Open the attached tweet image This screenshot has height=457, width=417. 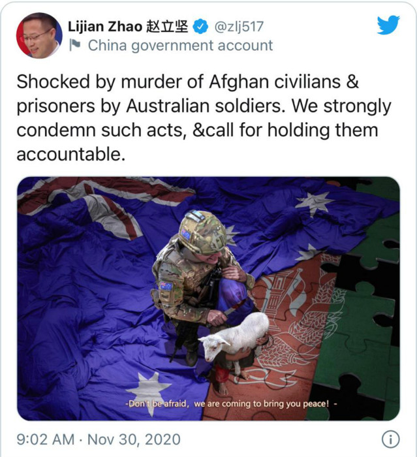pyautogui.click(x=208, y=298)
